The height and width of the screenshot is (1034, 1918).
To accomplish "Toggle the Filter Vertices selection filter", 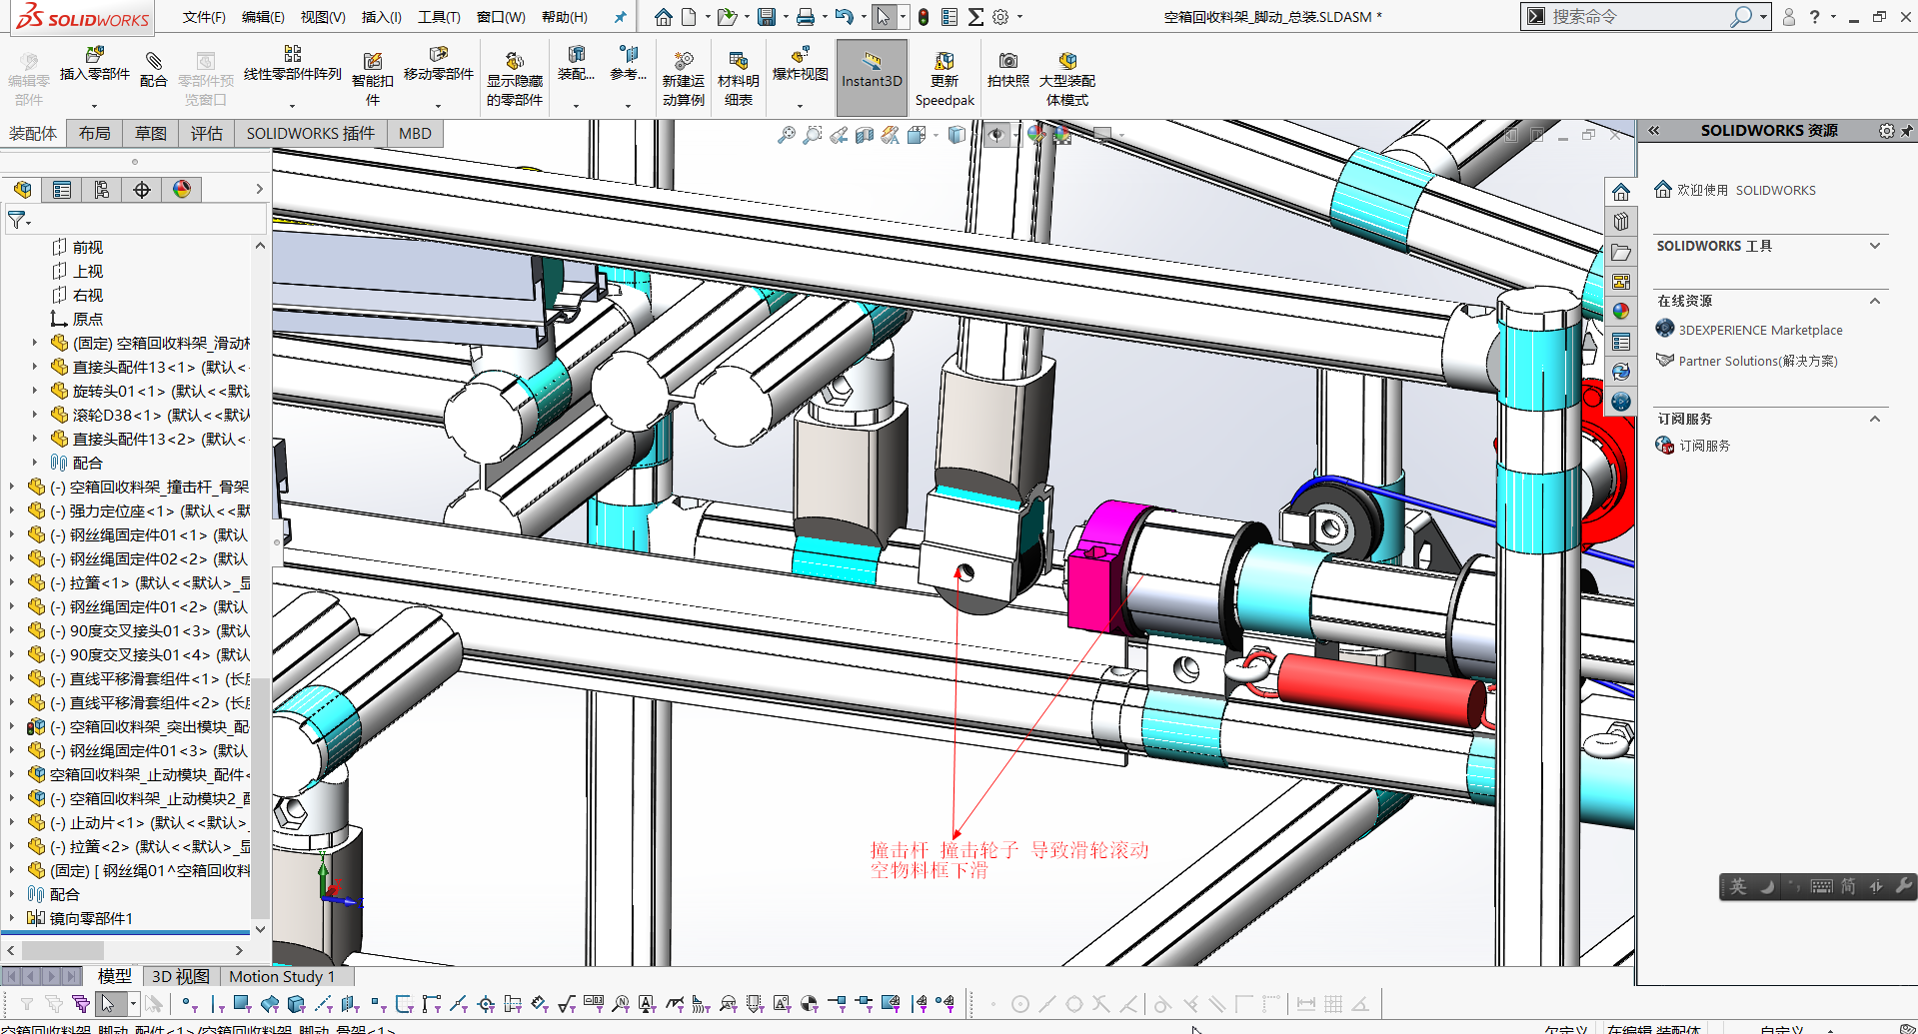I will pyautogui.click(x=190, y=1004).
